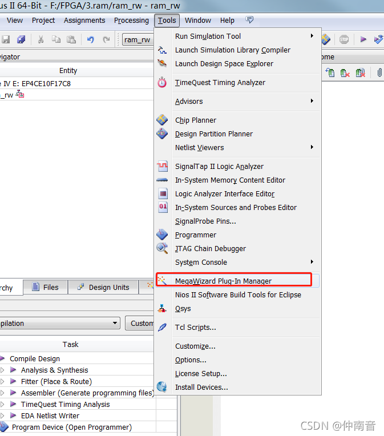The width and height of the screenshot is (384, 436).
Task: Expand the Netlist Viewers submenu arrow
Action: (x=312, y=147)
